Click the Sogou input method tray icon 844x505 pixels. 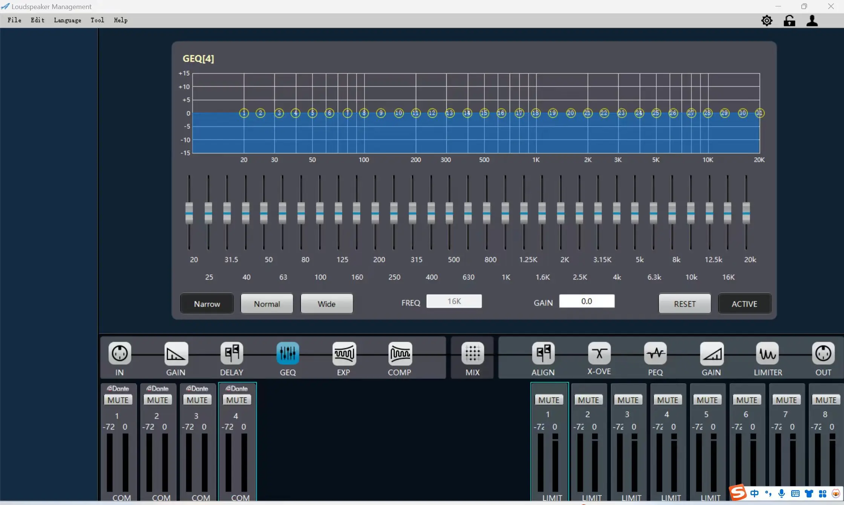tap(738, 493)
